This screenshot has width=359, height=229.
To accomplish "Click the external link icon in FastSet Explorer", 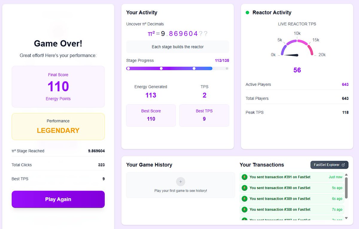I will point(343,165).
